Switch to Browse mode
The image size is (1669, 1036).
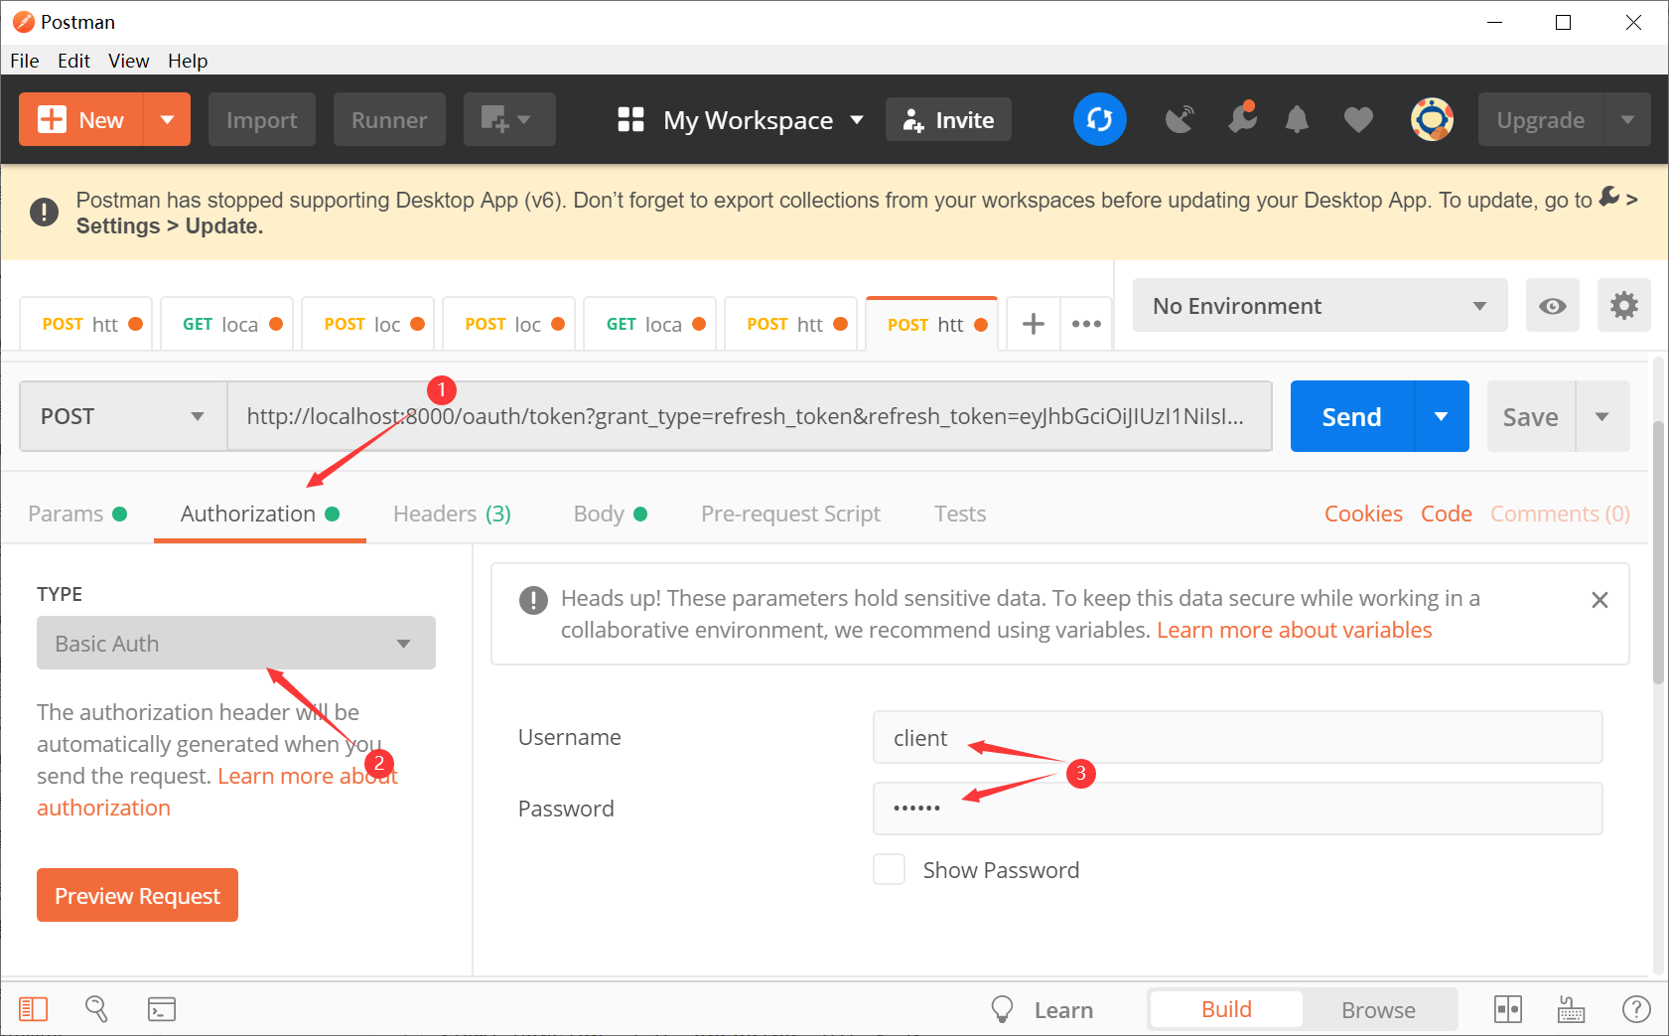[1378, 1009]
